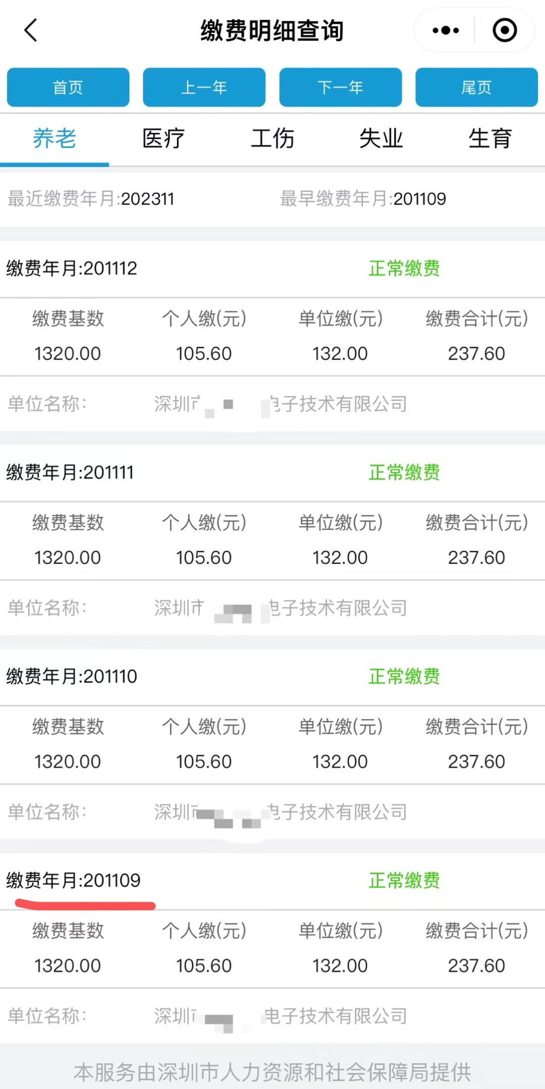
Task: Tap the 最近缴费年月:202311 info text
Action: [x=91, y=198]
